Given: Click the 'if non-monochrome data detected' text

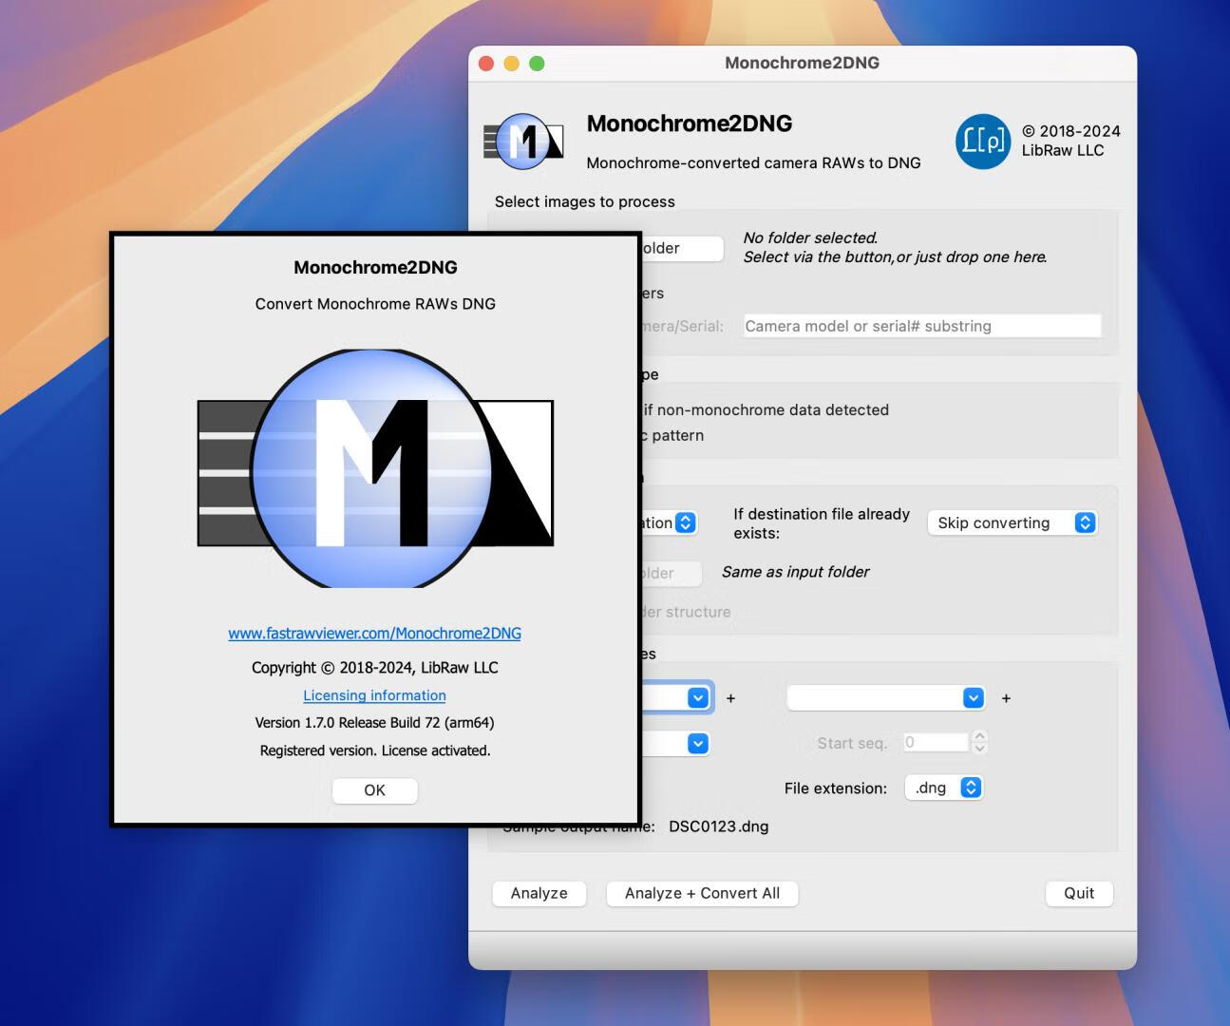Looking at the screenshot, I should 766,410.
